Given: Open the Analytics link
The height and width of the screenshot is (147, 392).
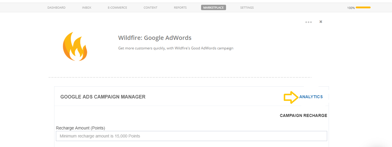Looking at the screenshot, I should click(x=311, y=97).
